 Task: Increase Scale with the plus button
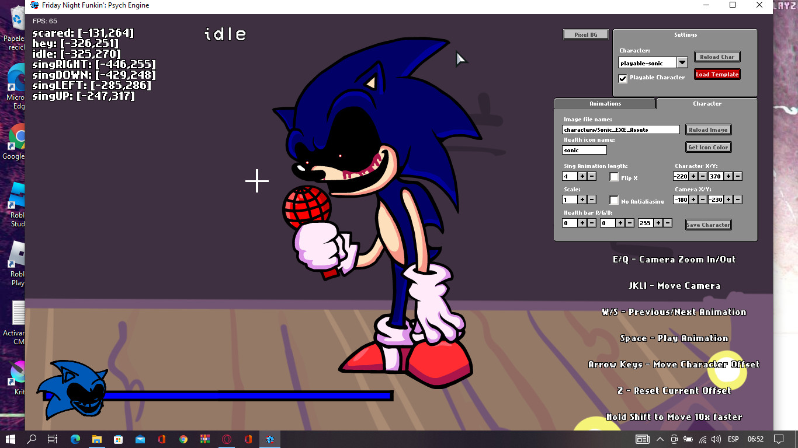coord(582,199)
